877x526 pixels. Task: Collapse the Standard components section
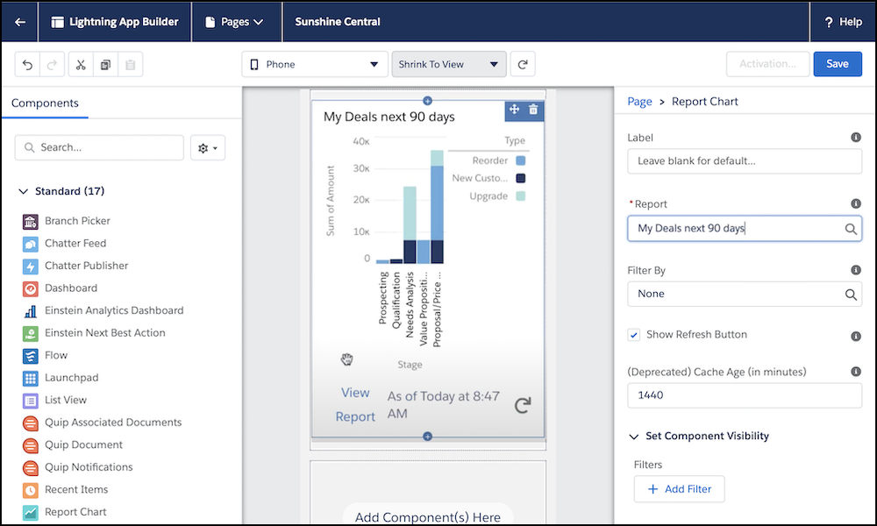tap(22, 191)
